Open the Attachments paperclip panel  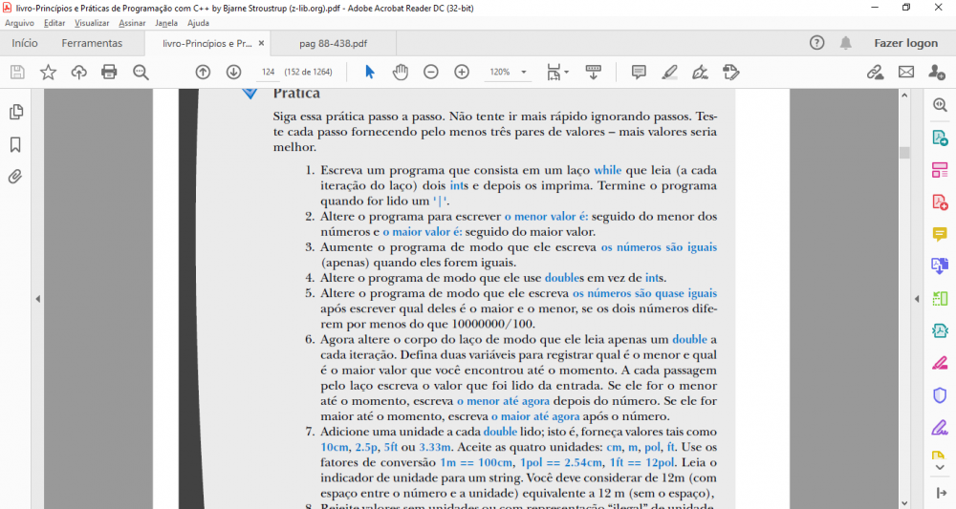(x=15, y=177)
